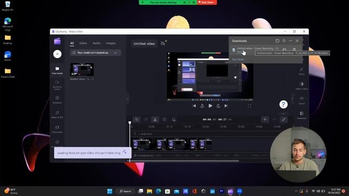This screenshot has height=196, width=349.
Task: Search downloads with magnifier icon
Action: (x=284, y=41)
